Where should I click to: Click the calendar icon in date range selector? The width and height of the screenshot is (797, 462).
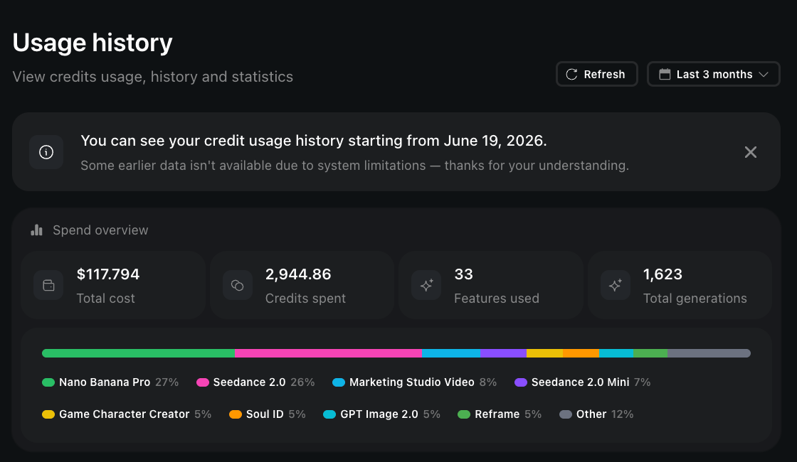coord(665,74)
